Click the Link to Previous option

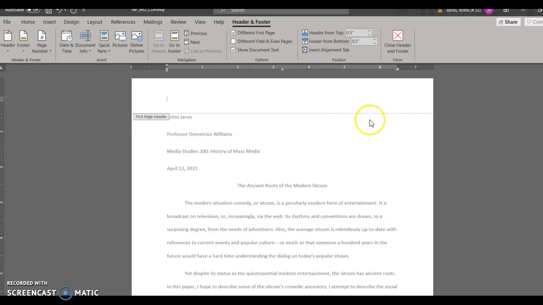(x=202, y=51)
